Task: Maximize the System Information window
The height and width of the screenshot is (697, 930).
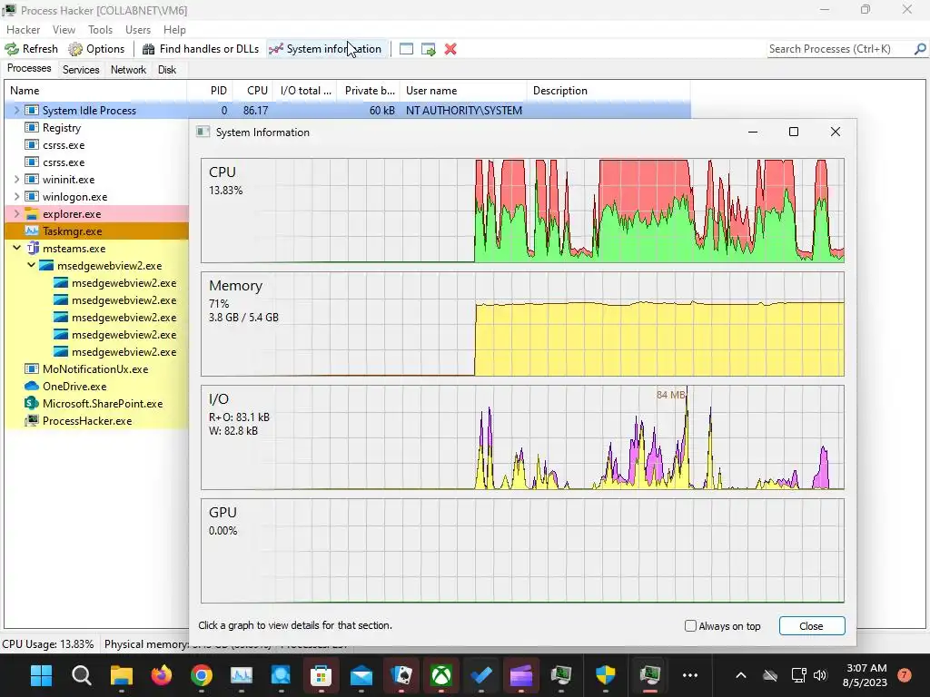Action: click(x=794, y=132)
